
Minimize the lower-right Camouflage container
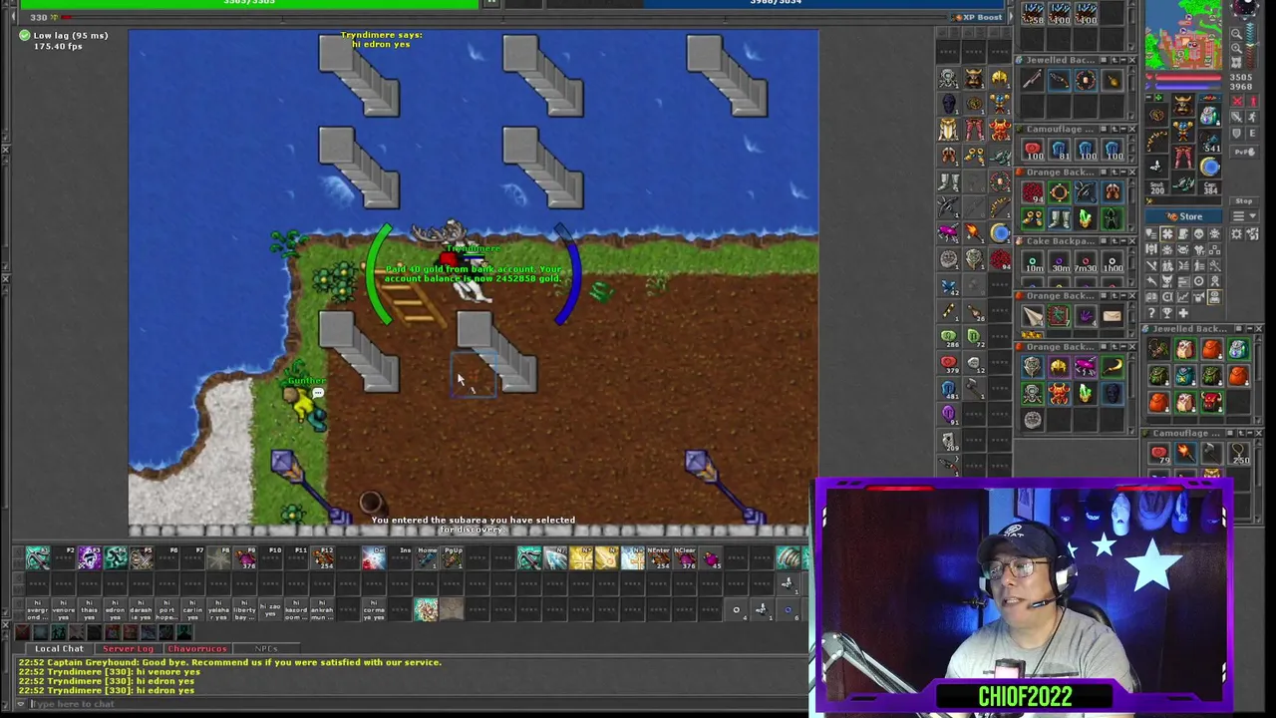[x=1250, y=433]
